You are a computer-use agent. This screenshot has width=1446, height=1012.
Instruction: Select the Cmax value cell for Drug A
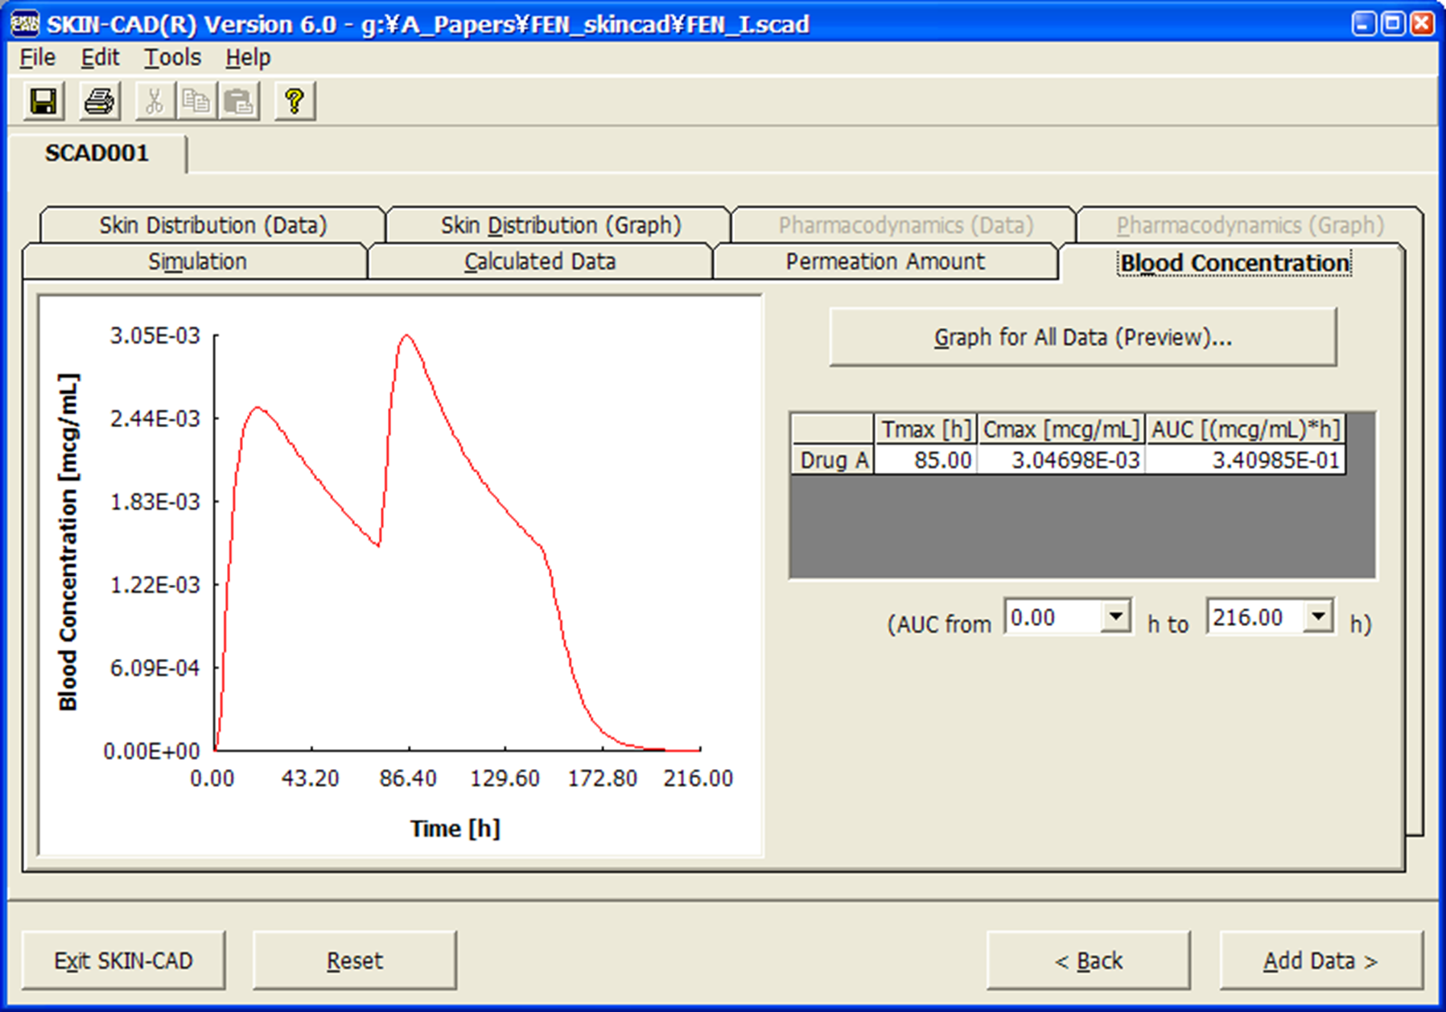(1061, 460)
